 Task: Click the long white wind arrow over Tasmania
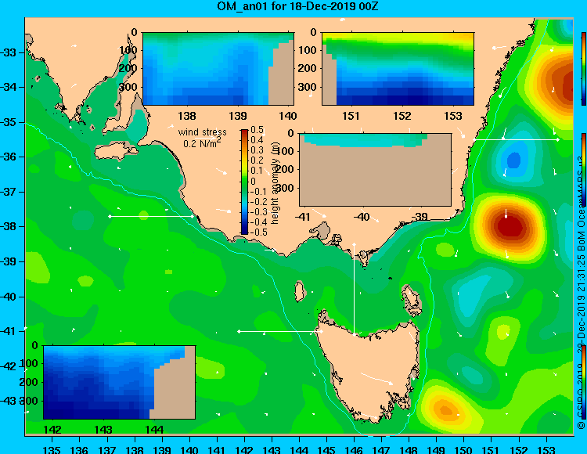pos(377,378)
